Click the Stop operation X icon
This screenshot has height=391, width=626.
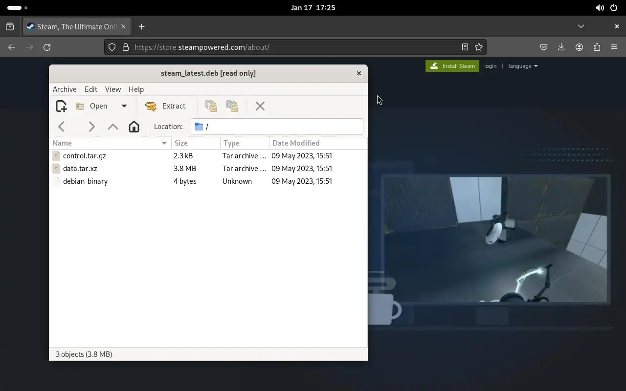(260, 106)
